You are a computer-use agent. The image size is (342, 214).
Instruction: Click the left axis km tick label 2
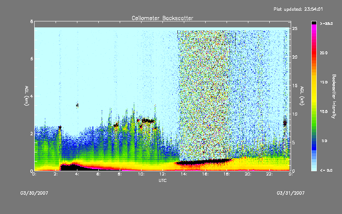pos(32,134)
